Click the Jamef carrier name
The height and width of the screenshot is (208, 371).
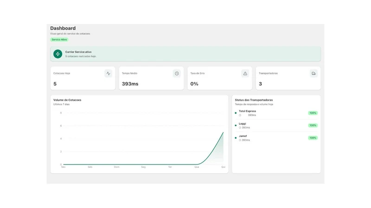click(x=243, y=136)
